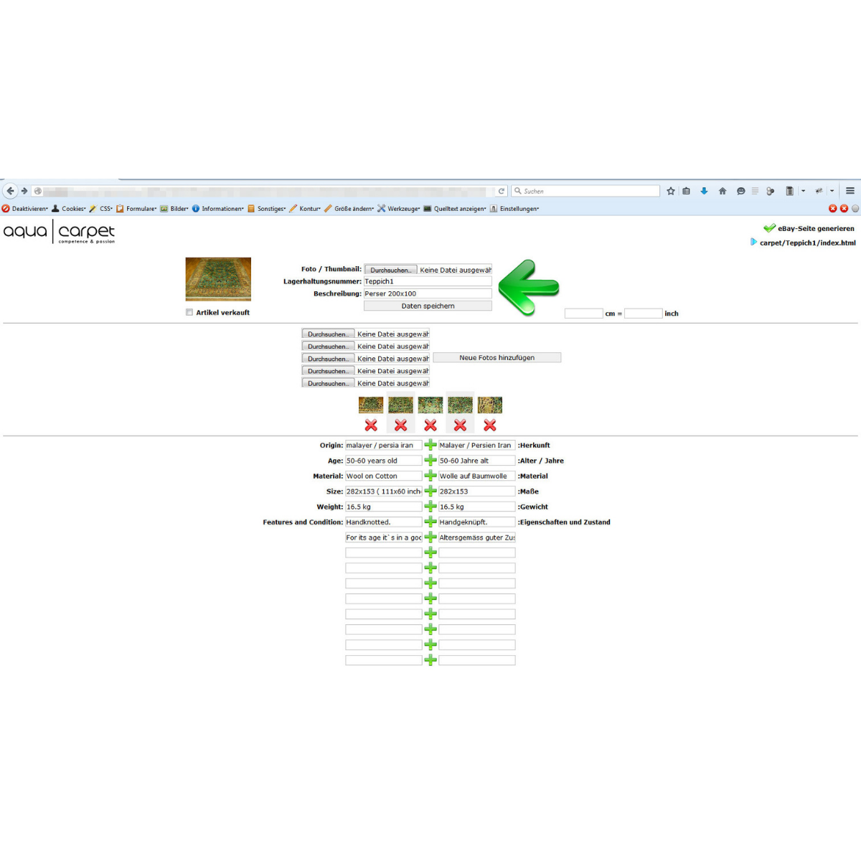861x861 pixels.
Task: Expand the Cookies dropdown in developer toolbar
Action: [73, 209]
